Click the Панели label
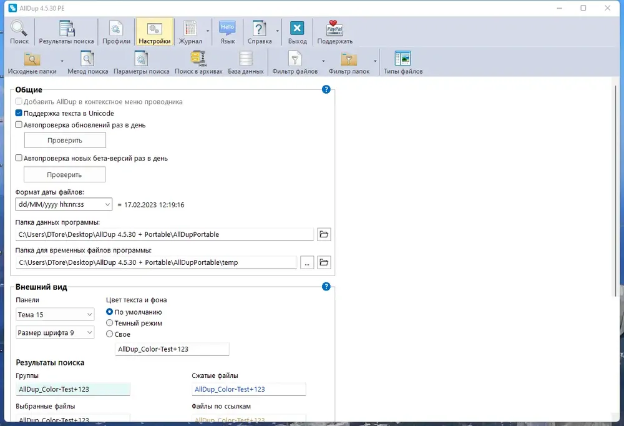 [27, 300]
